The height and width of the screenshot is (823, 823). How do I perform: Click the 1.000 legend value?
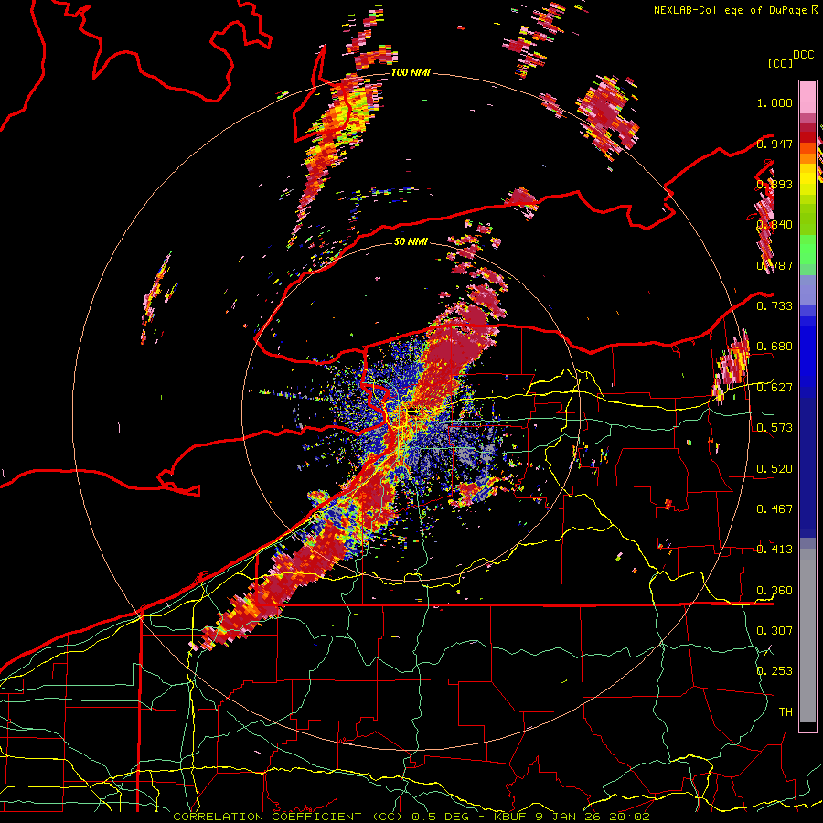775,102
